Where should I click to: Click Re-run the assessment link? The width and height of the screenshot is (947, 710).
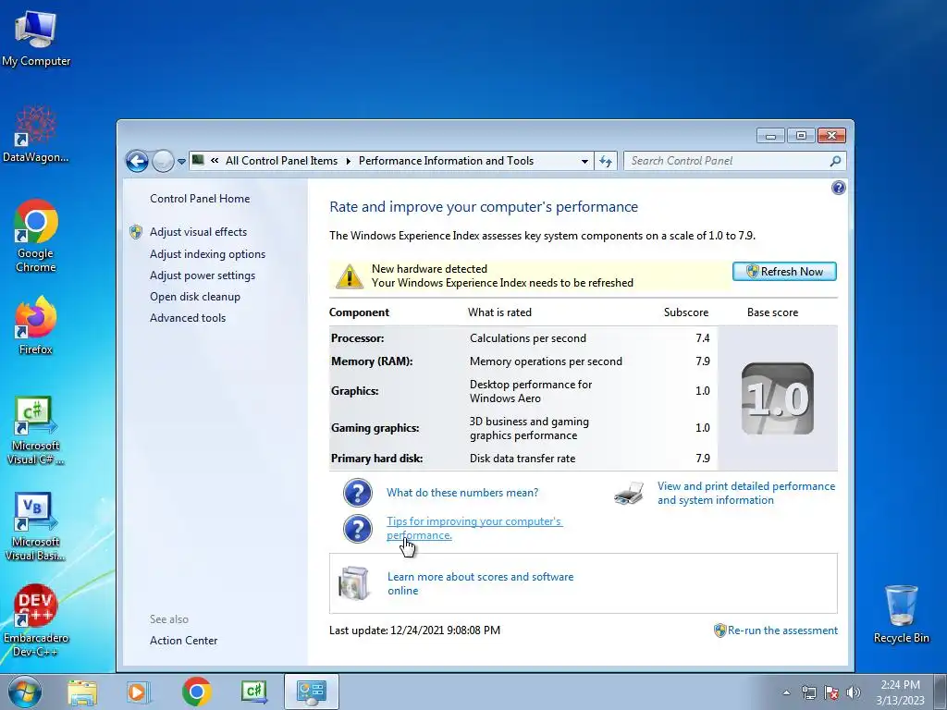click(x=782, y=630)
